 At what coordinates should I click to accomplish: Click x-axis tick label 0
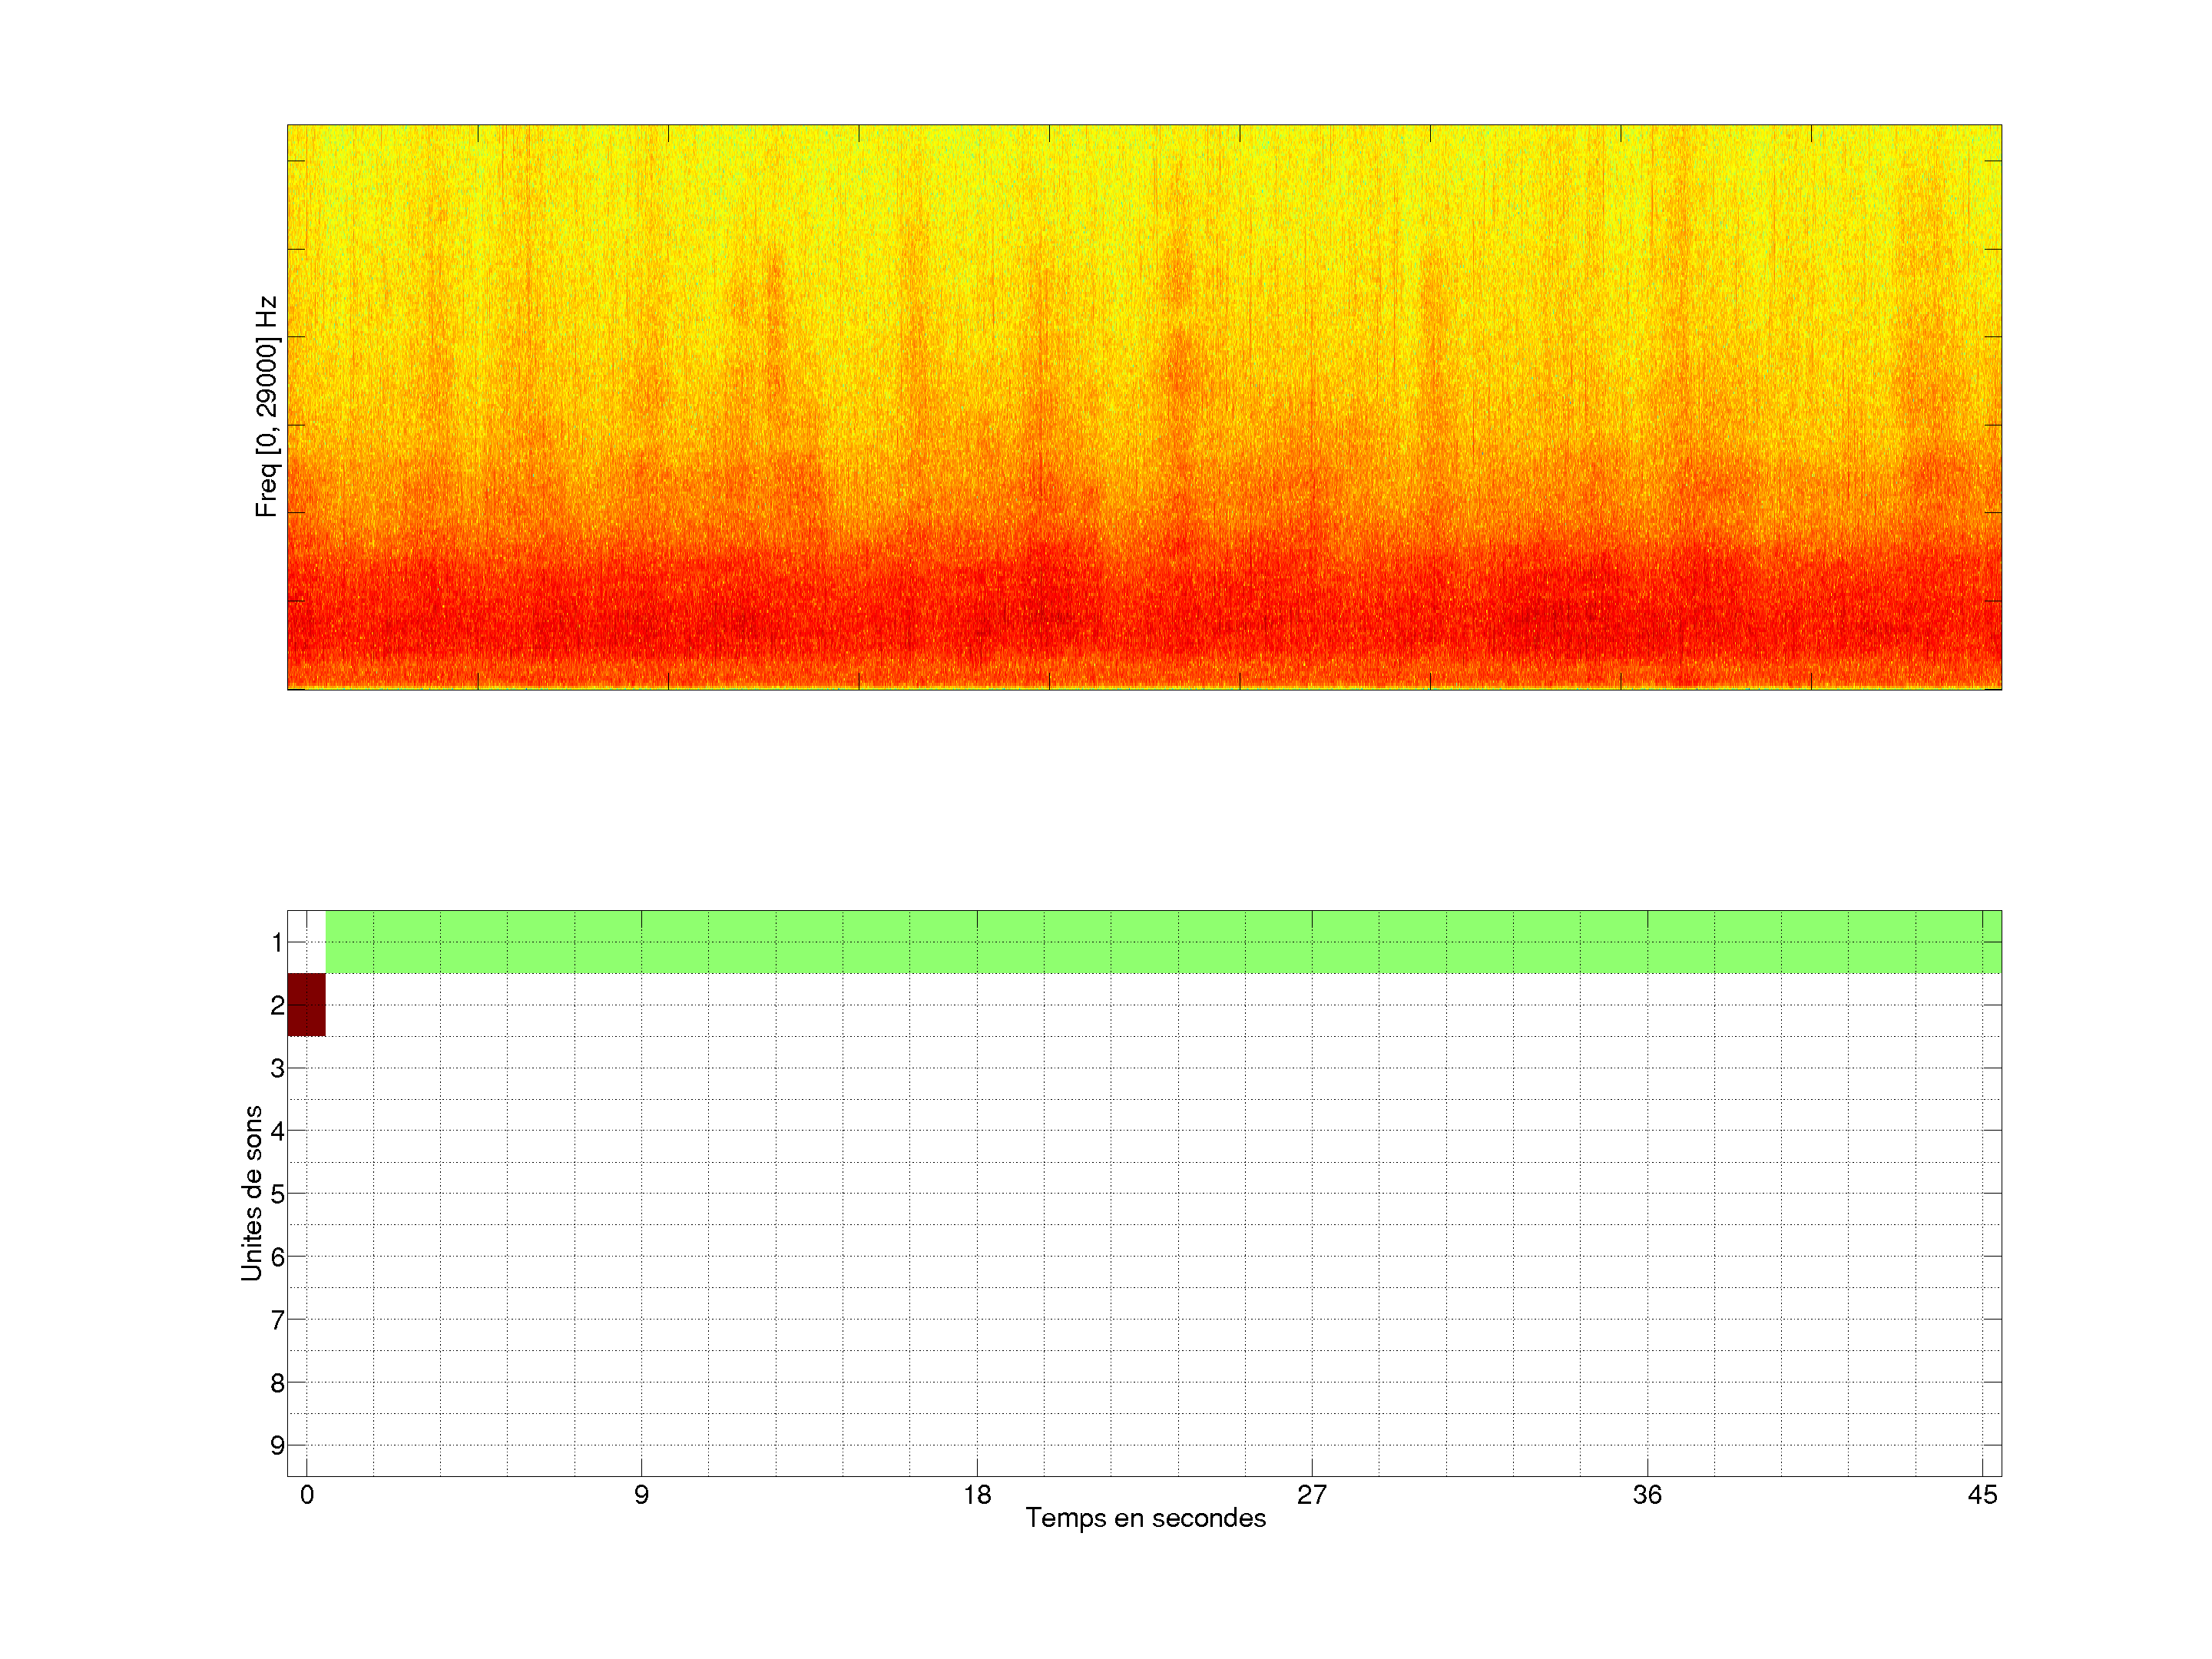(306, 1495)
